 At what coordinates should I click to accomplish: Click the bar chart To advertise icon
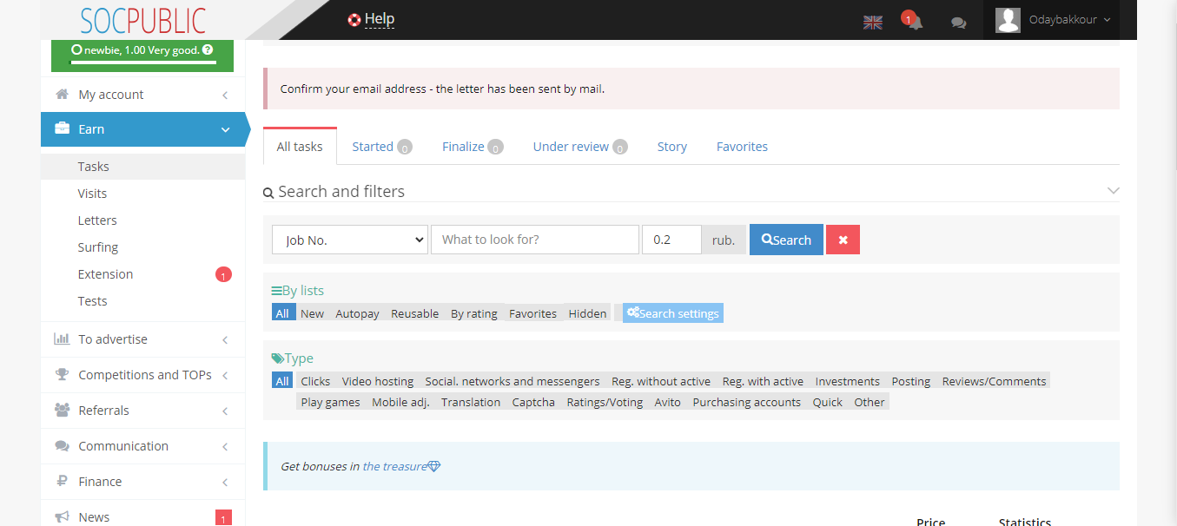[62, 339]
